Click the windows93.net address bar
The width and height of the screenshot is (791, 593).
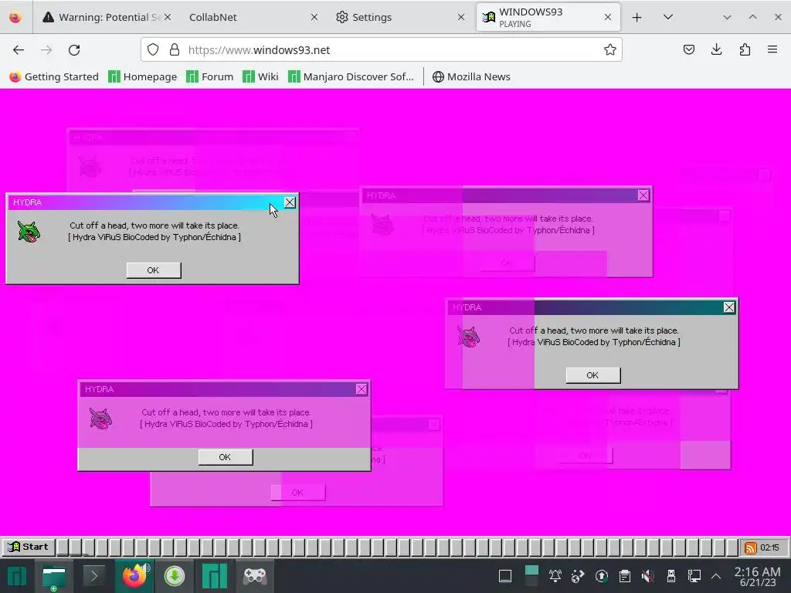coord(381,49)
